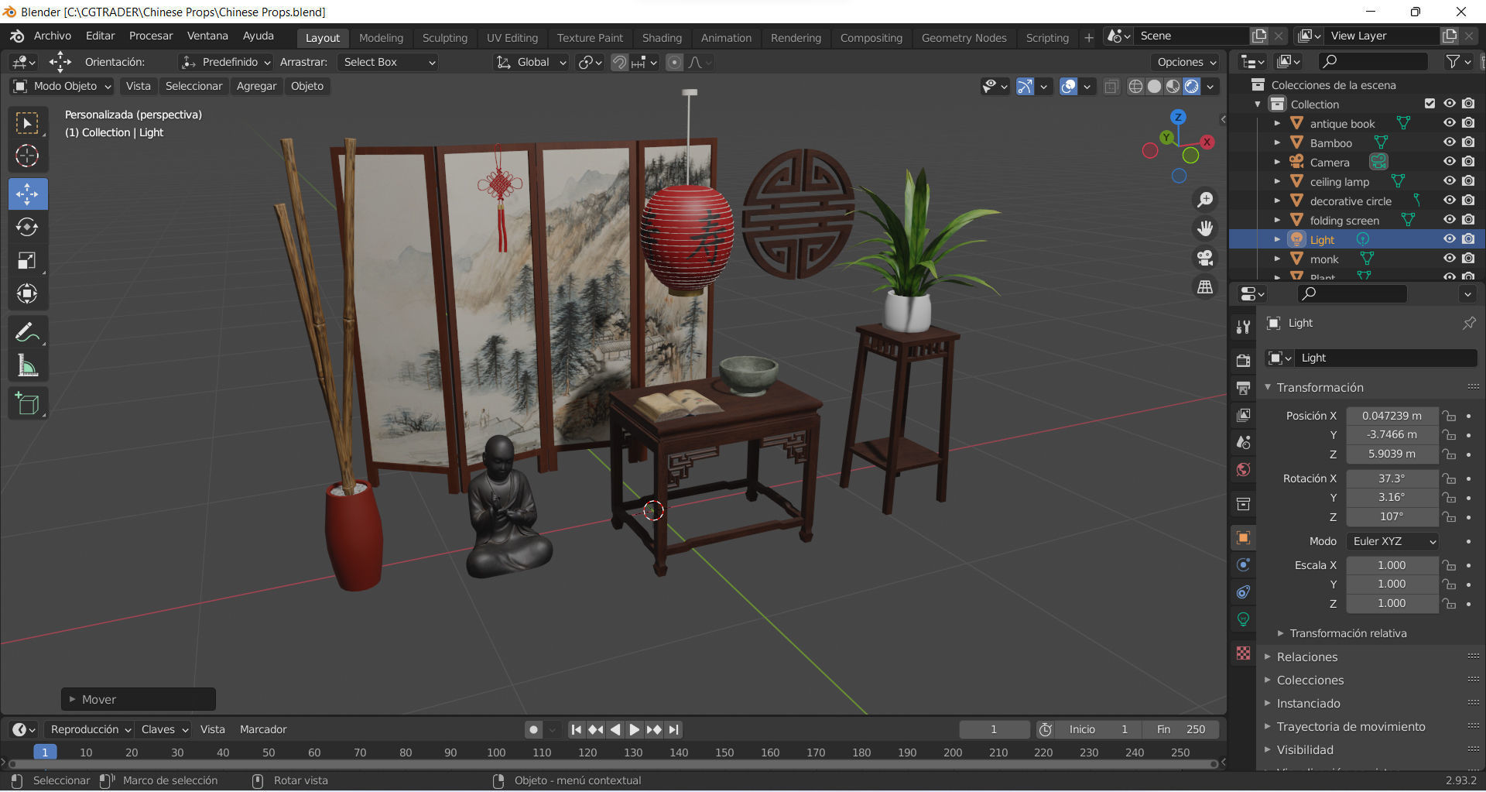
Task: Expand the decorative circle tree item
Action: pyautogui.click(x=1277, y=201)
